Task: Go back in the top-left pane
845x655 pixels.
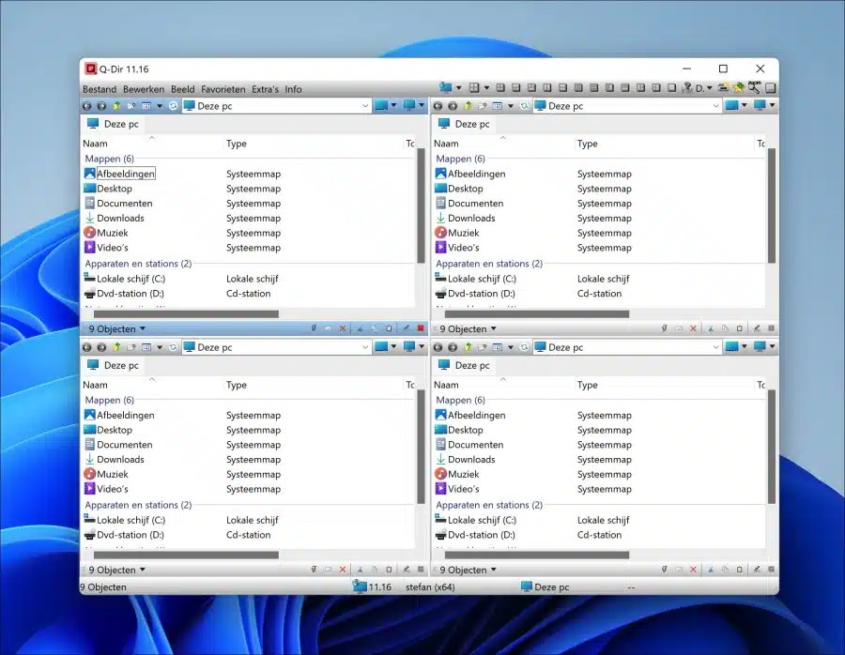Action: point(86,106)
